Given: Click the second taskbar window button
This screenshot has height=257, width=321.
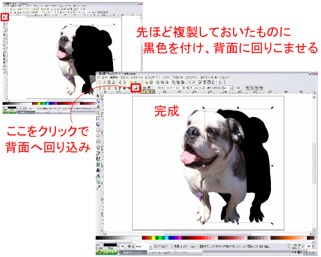Looking at the screenshot, I should tap(161, 253).
